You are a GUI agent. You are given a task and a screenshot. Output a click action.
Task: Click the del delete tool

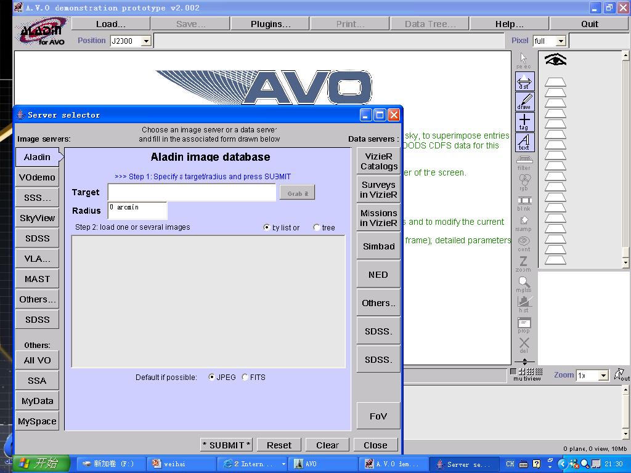point(524,345)
